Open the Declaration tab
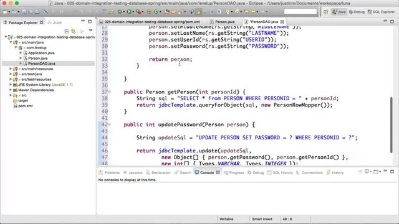The image size is (399, 224). (158, 172)
